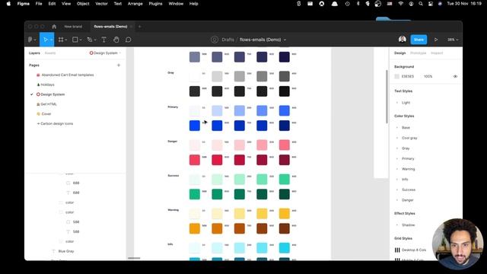This screenshot has height=274, width=487.
Task: Open Spotlight search in menu bar
Action: [x=421, y=4]
